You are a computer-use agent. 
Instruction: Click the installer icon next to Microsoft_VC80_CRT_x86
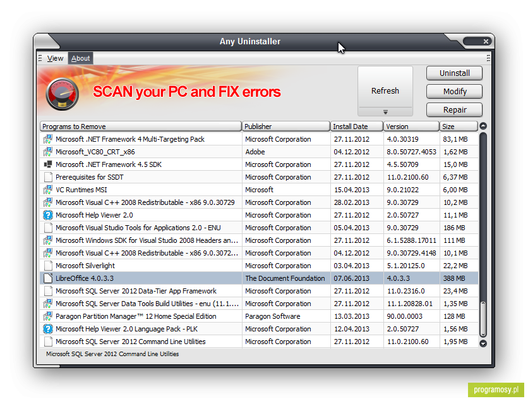(x=48, y=152)
